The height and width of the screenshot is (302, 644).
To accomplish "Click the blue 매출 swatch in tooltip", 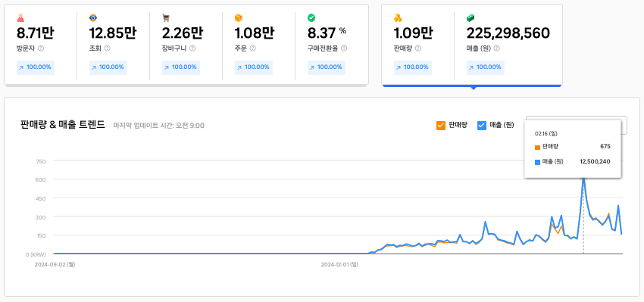I will point(537,163).
